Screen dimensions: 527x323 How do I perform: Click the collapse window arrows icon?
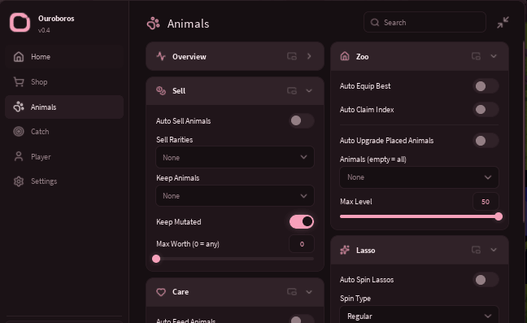point(503,23)
